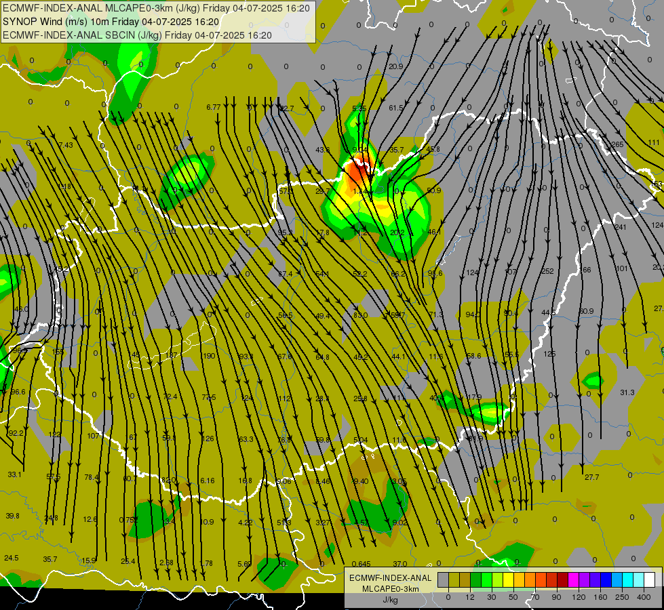Screen dimensions: 664x610
Task: Click the map value '37.0'
Action: point(399,564)
